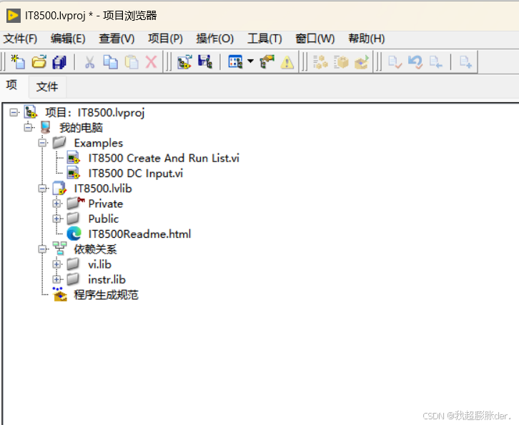Image resolution: width=519 pixels, height=425 pixels.
Task: Click the Build package box icon
Action: coord(341,62)
